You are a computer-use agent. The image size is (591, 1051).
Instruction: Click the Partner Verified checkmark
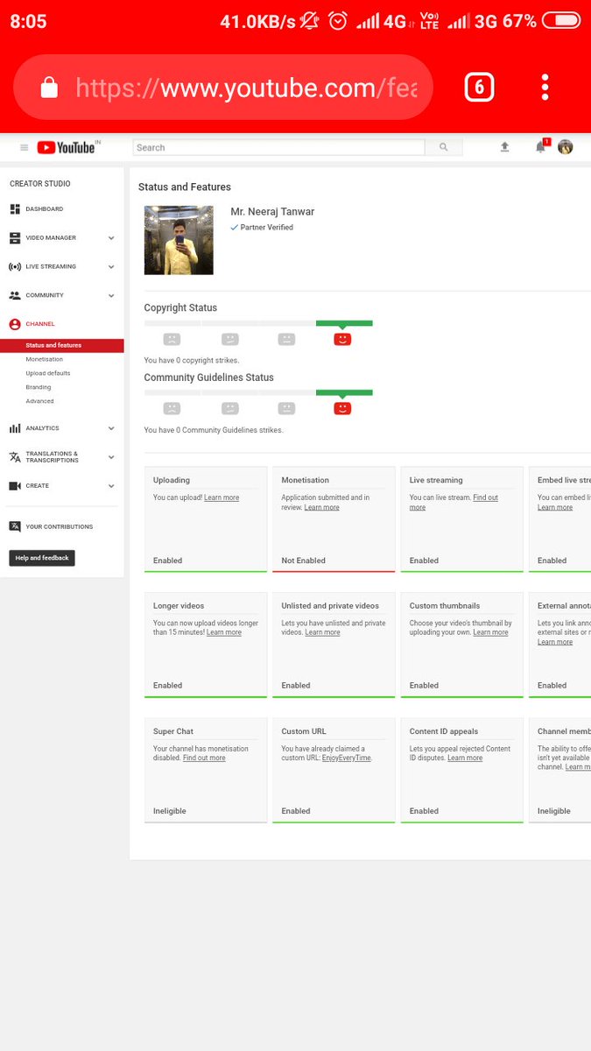point(235,228)
